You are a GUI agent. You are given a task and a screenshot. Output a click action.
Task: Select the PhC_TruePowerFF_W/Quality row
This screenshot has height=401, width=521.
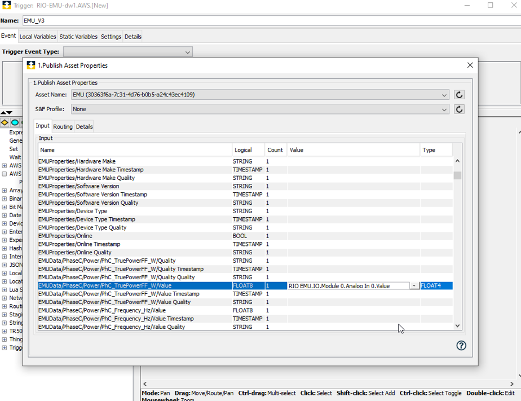245,261
